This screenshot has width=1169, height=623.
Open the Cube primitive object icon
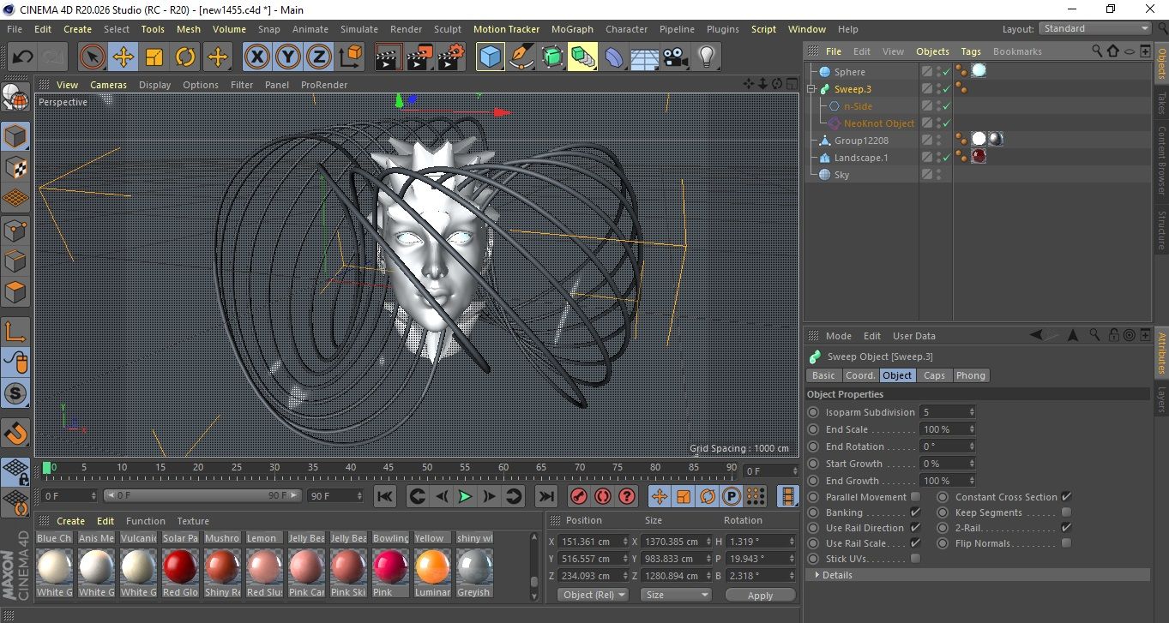[x=490, y=57]
